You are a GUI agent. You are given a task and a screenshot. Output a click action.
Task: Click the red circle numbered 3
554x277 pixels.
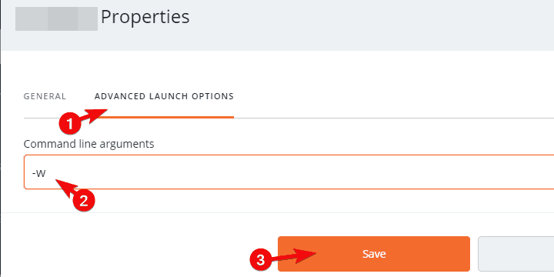260,261
